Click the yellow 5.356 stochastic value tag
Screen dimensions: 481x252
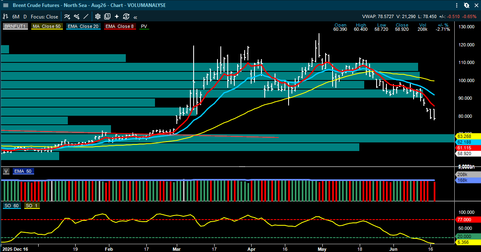coord(467,242)
